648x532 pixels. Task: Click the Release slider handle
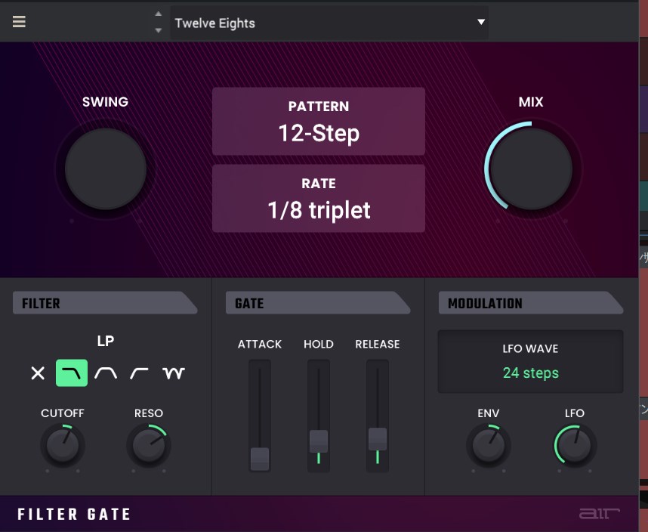coord(378,438)
